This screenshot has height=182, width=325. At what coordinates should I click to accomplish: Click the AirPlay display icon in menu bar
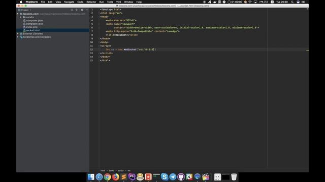pyautogui.click(x=255, y=2)
